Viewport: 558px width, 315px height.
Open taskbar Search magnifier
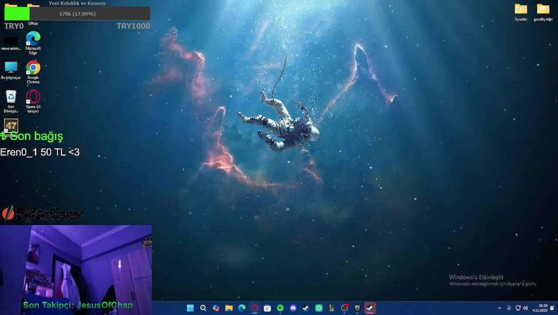(x=203, y=308)
